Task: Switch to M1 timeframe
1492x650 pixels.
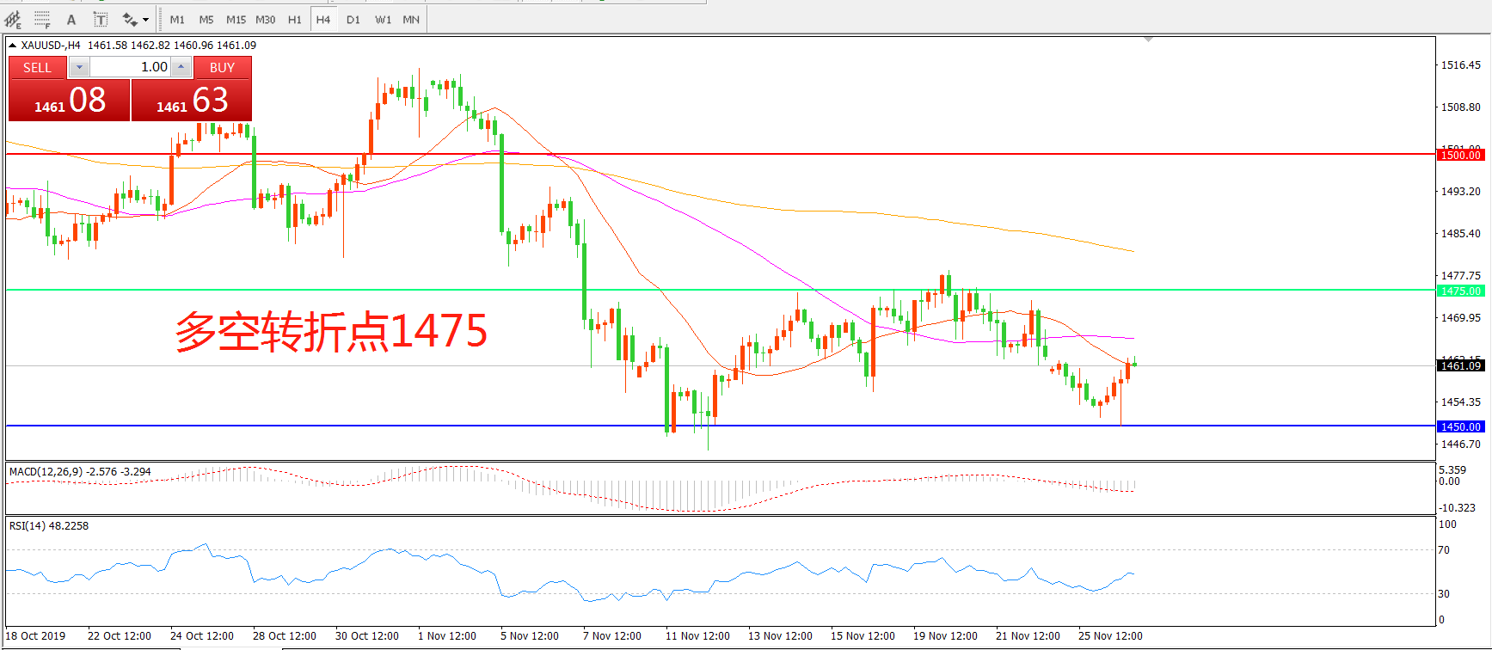Action: tap(177, 19)
